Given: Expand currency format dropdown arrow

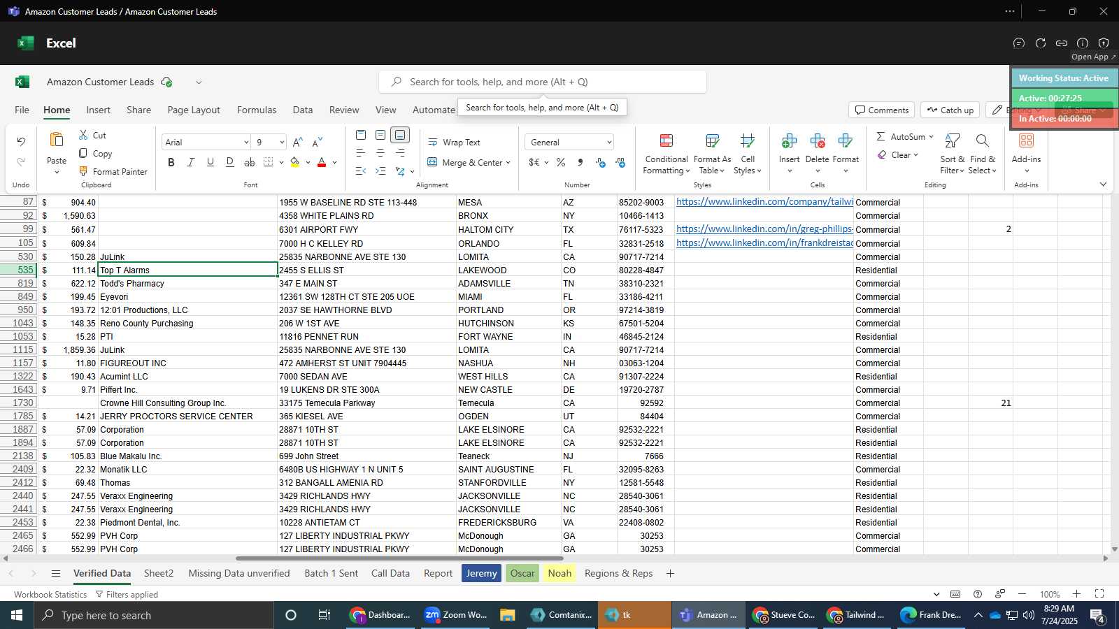Looking at the screenshot, I should (546, 163).
